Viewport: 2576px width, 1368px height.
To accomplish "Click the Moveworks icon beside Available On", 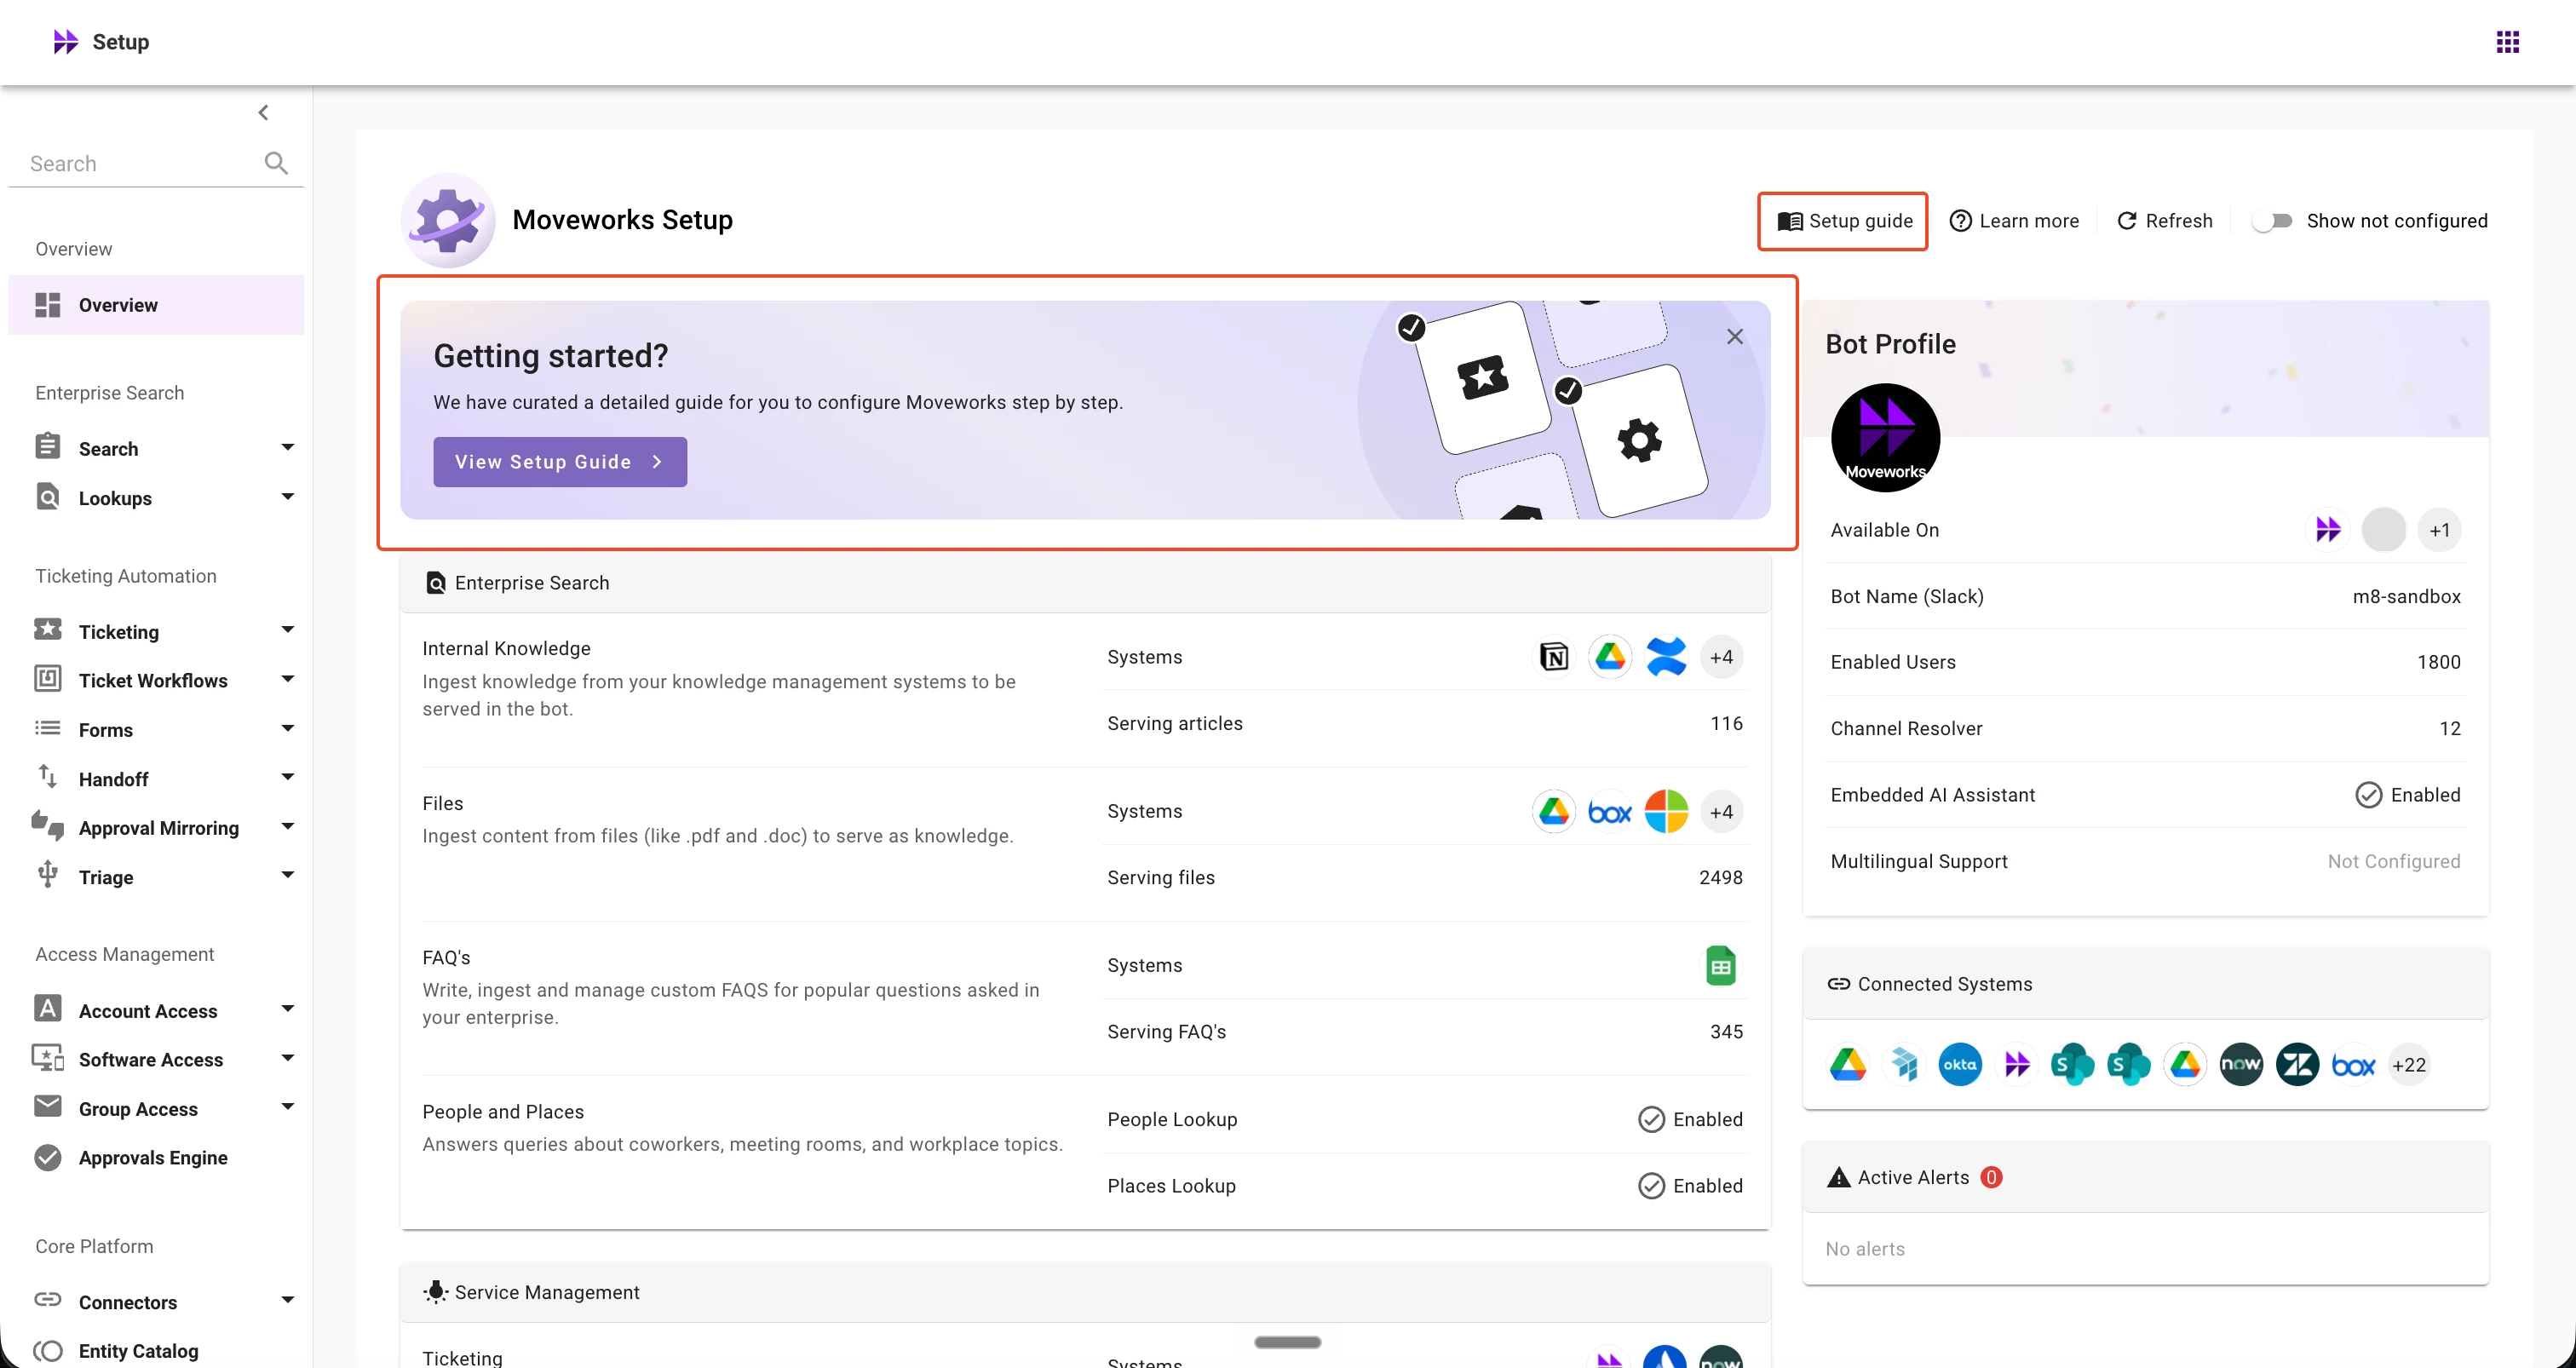I will pyautogui.click(x=2328, y=530).
